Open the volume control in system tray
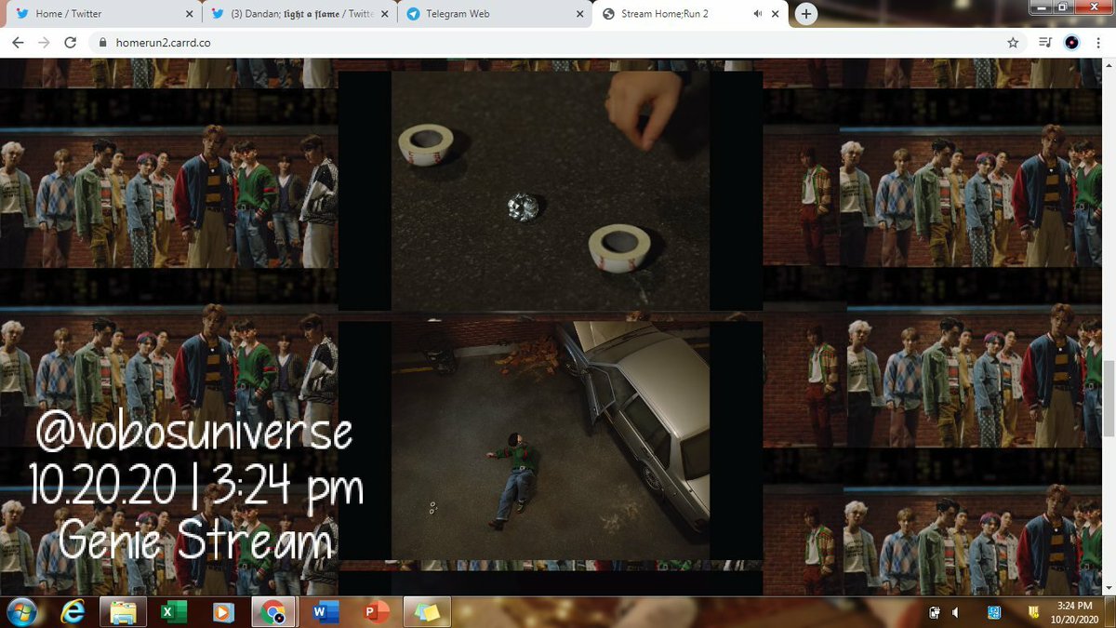The width and height of the screenshot is (1116, 628). click(956, 612)
